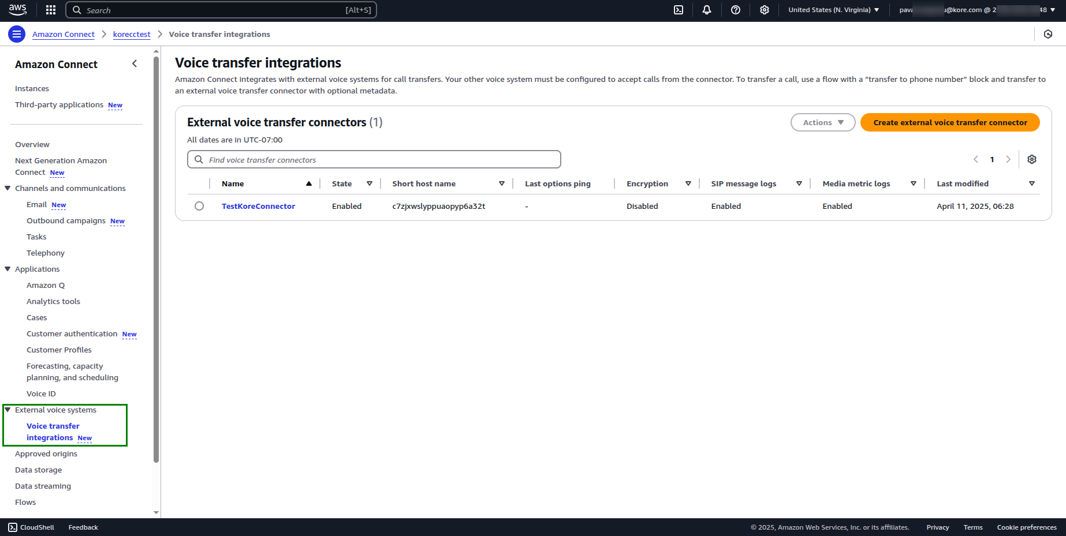
Task: Open Approved origins in sidebar
Action: pyautogui.click(x=46, y=453)
